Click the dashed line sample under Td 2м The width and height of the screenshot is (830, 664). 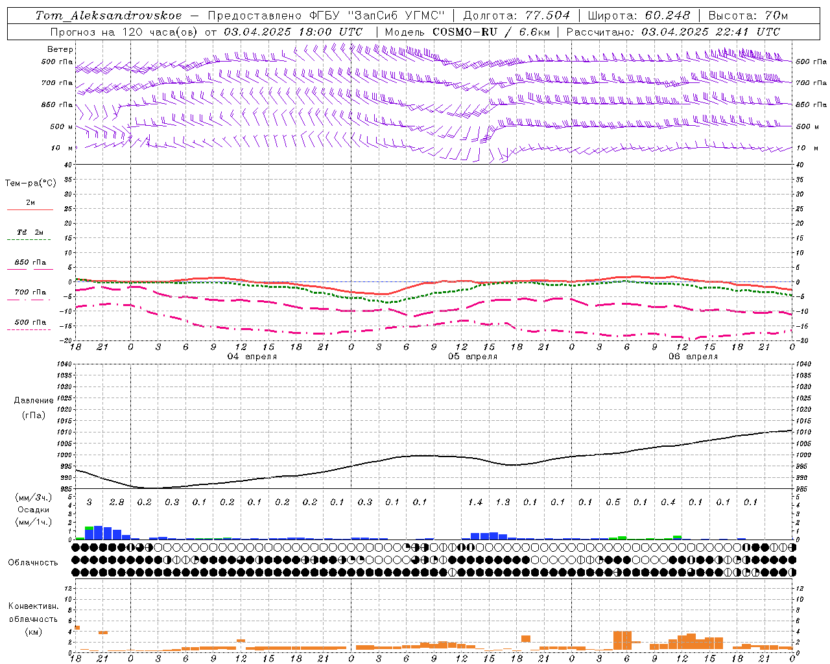(x=30, y=240)
